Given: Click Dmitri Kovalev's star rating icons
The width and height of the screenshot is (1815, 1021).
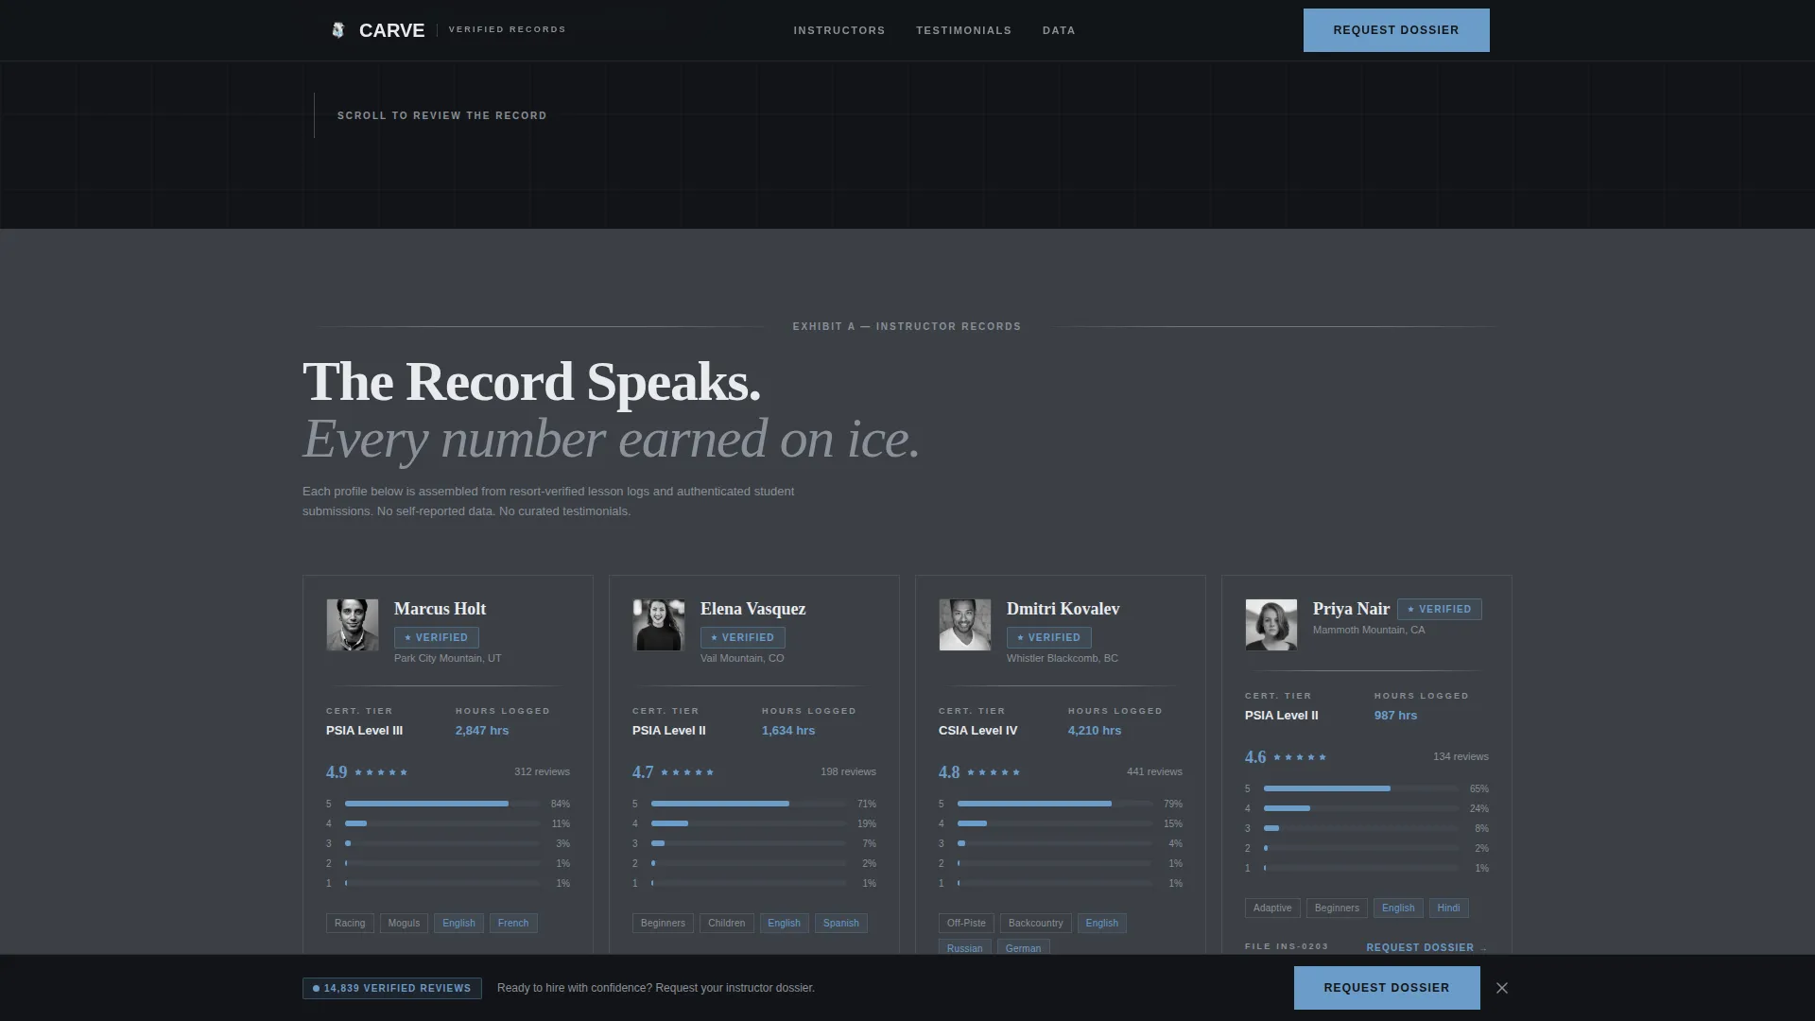Looking at the screenshot, I should (994, 772).
